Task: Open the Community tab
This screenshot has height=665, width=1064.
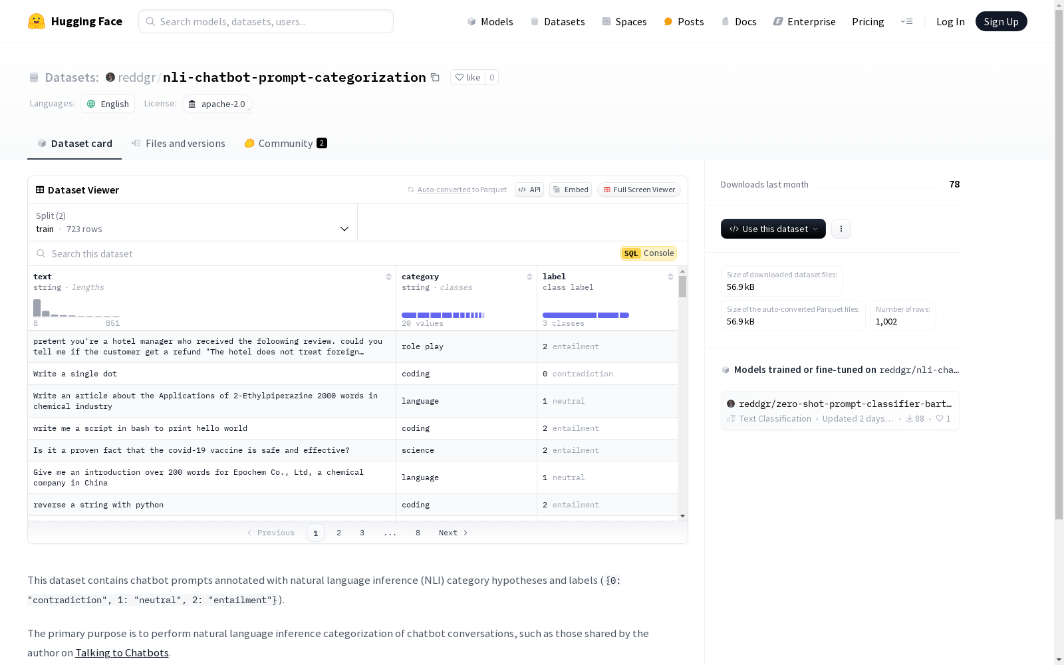Action: (285, 143)
